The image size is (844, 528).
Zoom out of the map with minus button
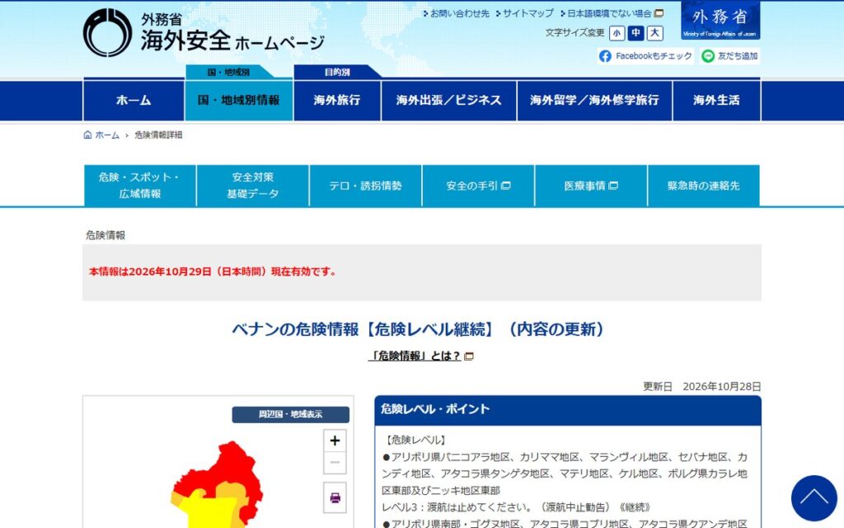[x=335, y=463]
